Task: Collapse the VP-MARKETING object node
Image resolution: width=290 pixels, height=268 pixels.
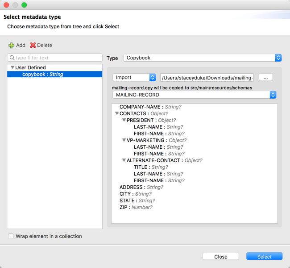Action: tap(124, 140)
